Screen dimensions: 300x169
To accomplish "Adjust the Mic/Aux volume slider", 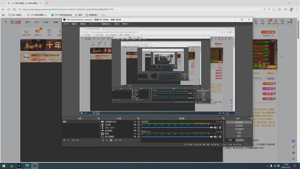I will point(177,137).
